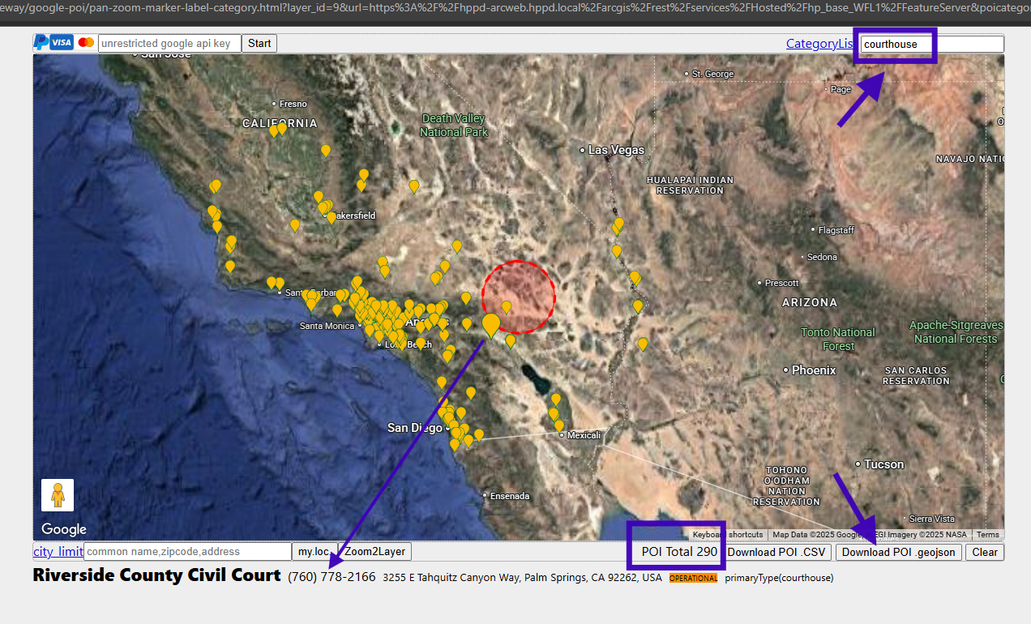Click the PayPal payment icon
Screen dimensions: 1031x624
41,42
